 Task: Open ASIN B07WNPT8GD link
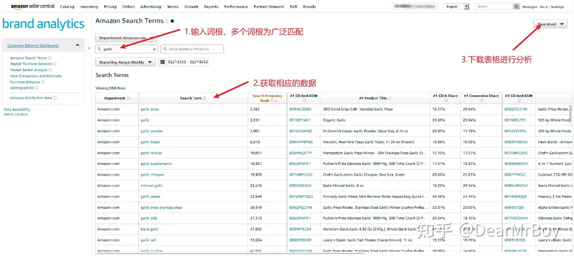pyautogui.click(x=301, y=197)
